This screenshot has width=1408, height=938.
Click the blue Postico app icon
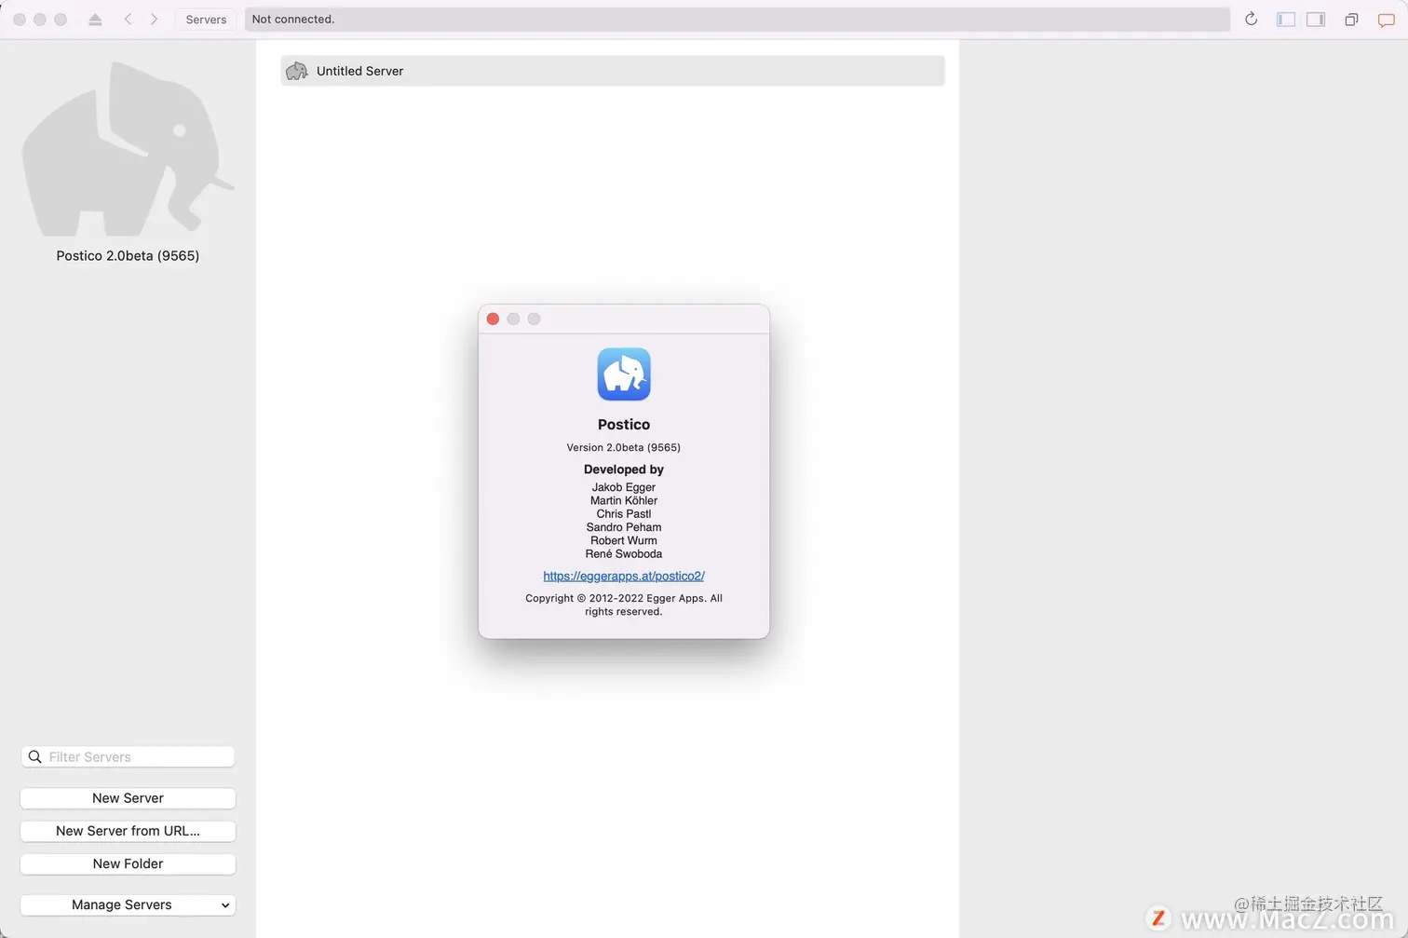click(x=624, y=374)
